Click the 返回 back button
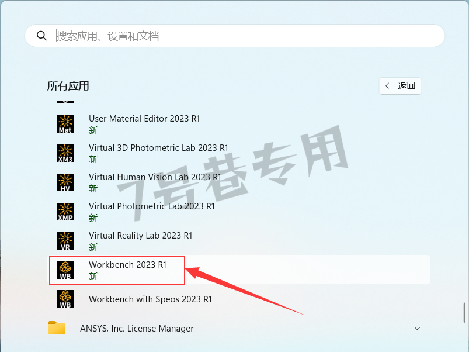 400,86
